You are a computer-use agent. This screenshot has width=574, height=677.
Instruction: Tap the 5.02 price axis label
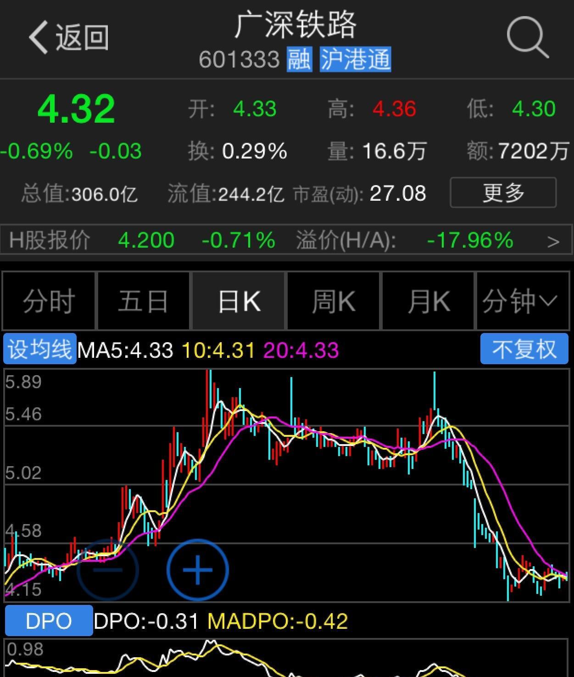[x=23, y=473]
